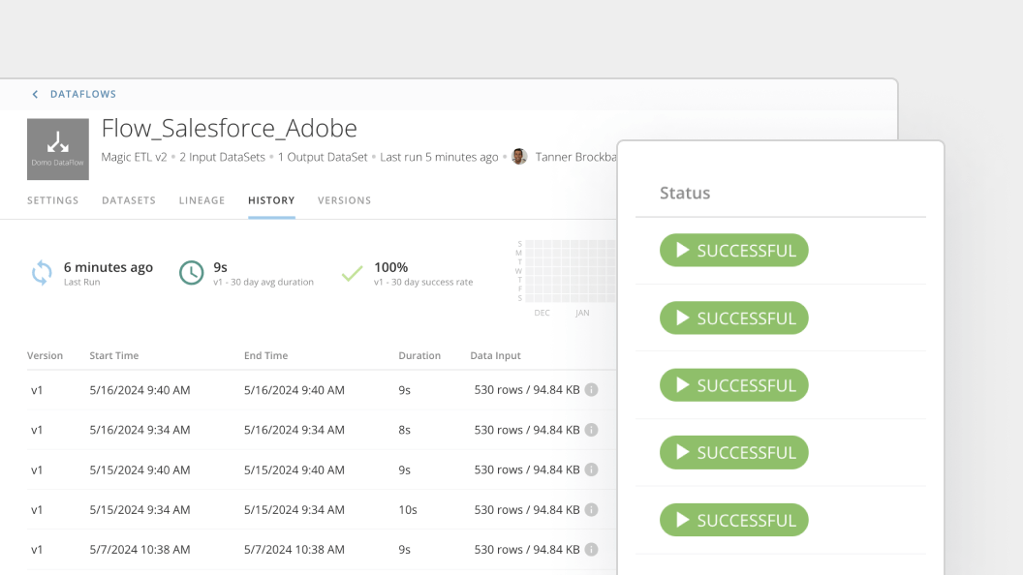Click the 30 day avg duration stat
The image size is (1023, 575).
click(x=263, y=273)
